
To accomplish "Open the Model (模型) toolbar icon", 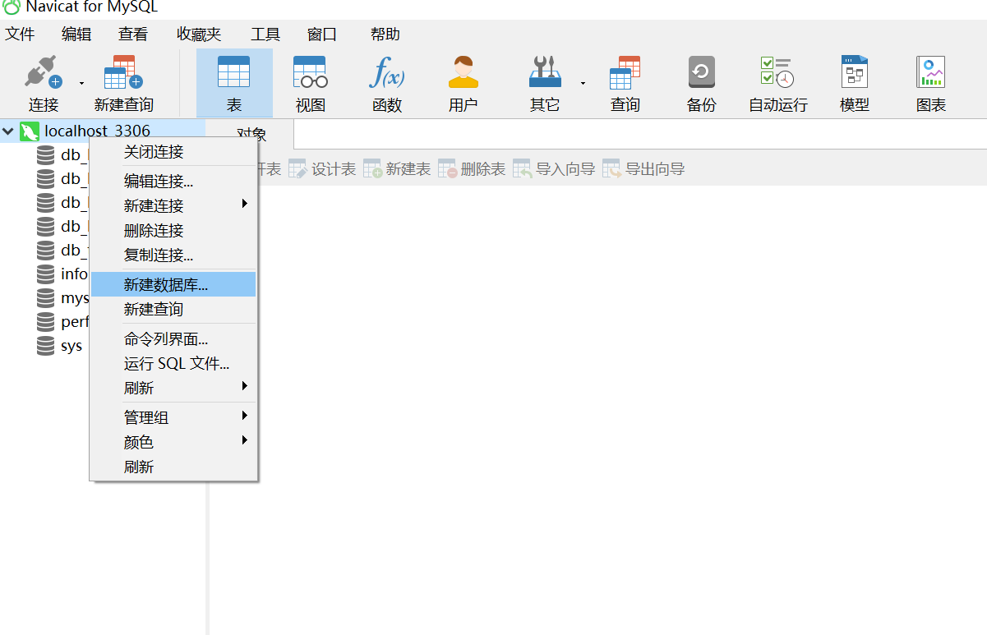I will (855, 72).
